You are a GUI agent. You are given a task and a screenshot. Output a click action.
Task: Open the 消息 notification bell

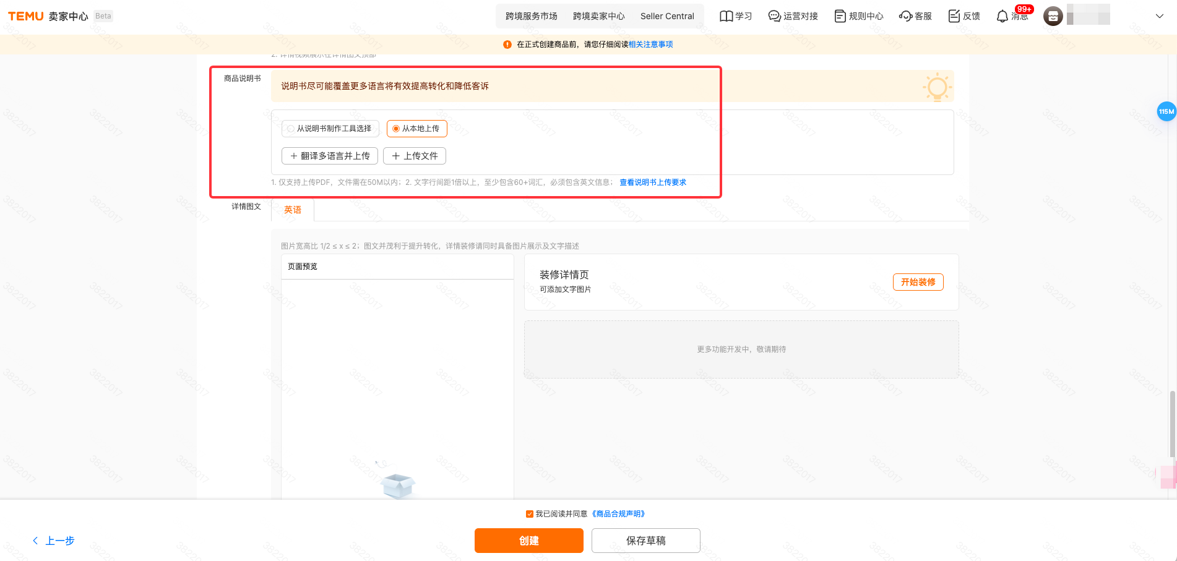(1002, 17)
